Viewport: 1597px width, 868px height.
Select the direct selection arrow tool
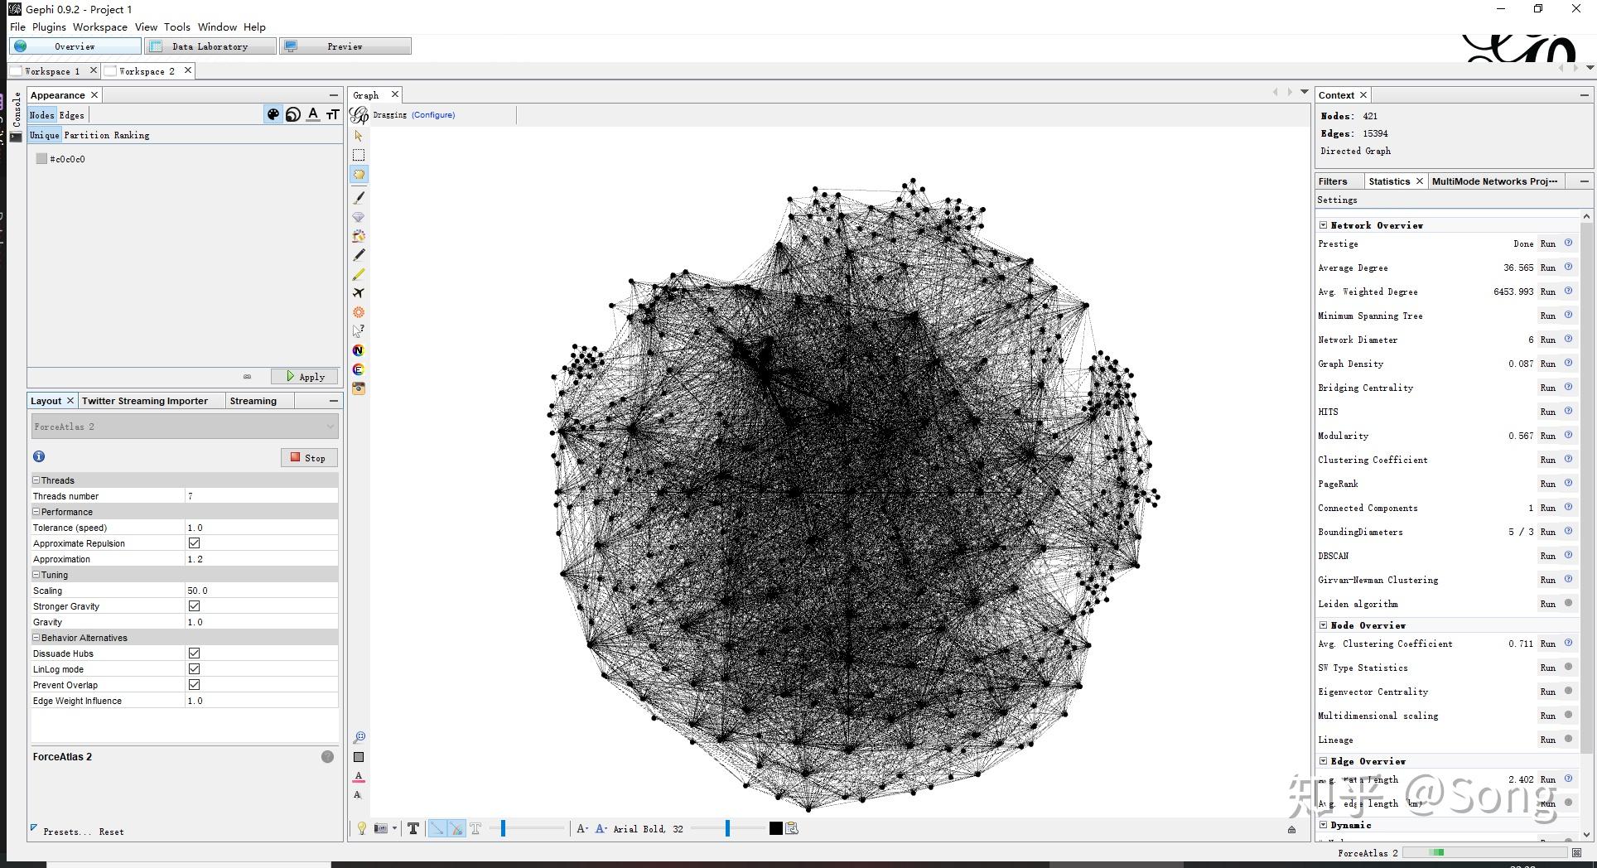[359, 136]
